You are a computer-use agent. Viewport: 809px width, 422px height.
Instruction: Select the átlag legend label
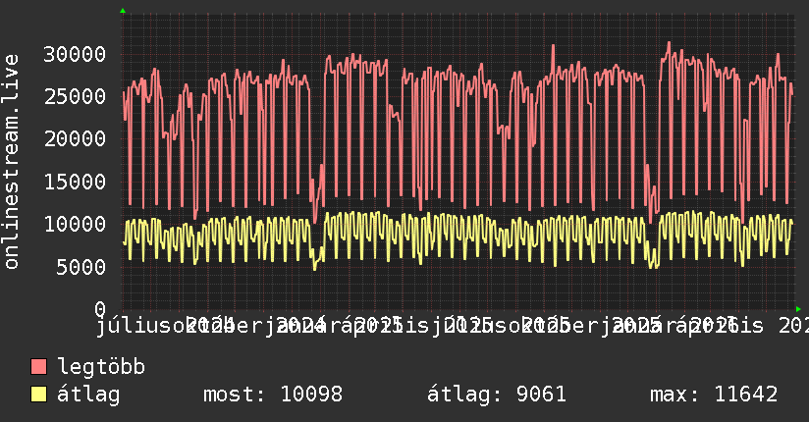88,395
